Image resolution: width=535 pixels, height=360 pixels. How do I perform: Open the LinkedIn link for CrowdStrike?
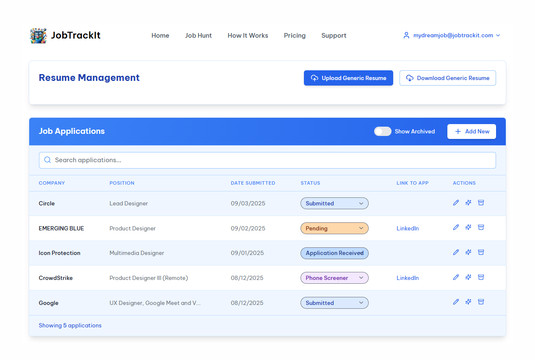pos(408,278)
